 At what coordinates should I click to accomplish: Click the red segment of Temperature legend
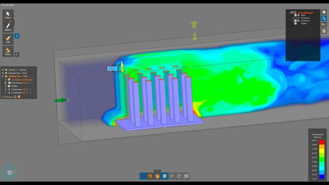tap(322, 142)
